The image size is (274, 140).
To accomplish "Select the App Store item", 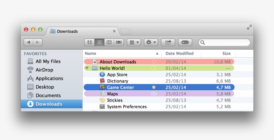I will [x=159, y=74].
